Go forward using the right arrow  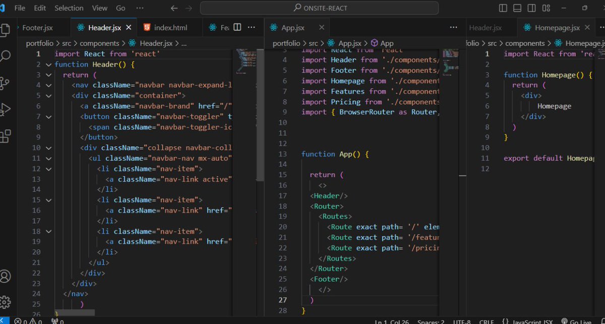point(189,8)
